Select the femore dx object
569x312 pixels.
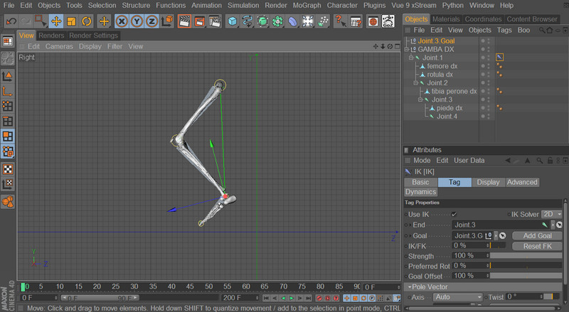(442, 66)
